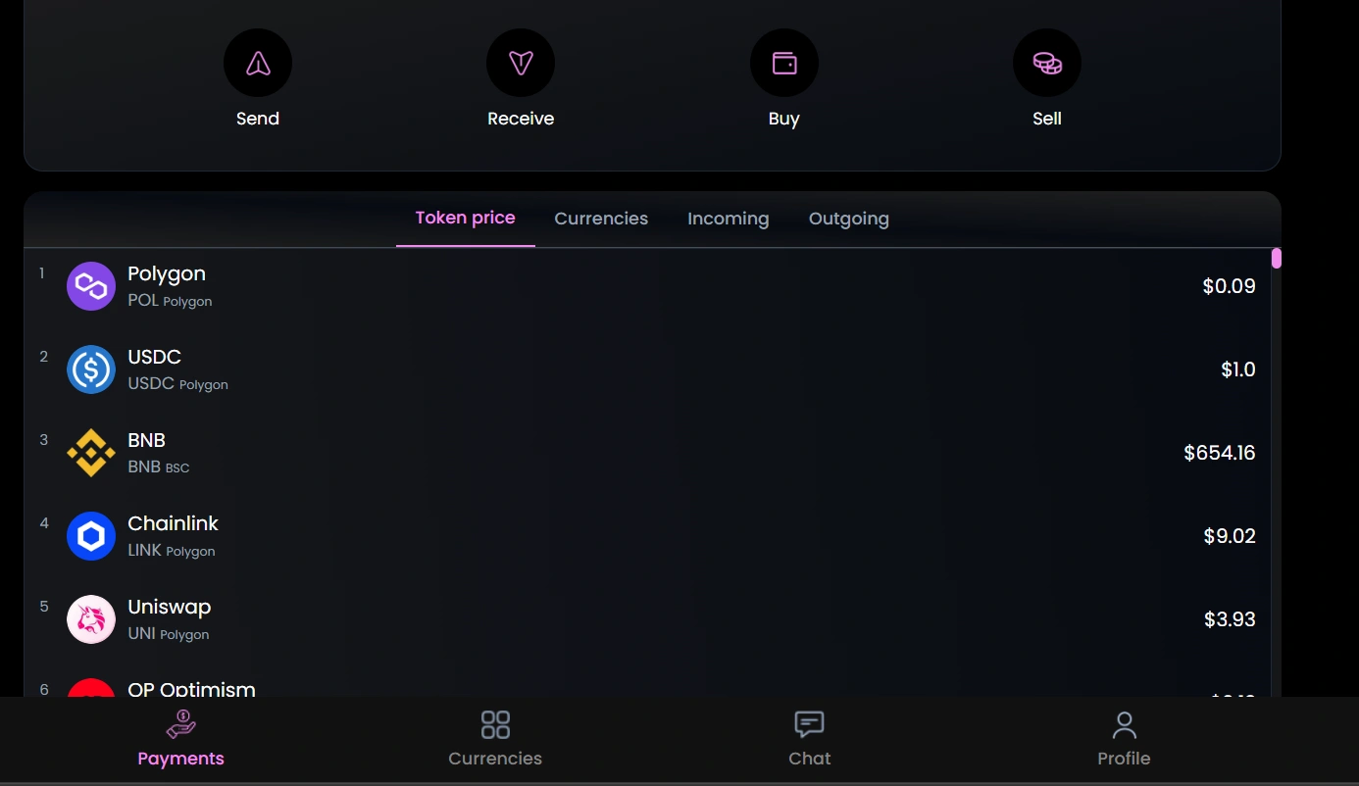Switch to the Token price tab
Viewport: 1359px width, 786px height.
[x=466, y=218]
